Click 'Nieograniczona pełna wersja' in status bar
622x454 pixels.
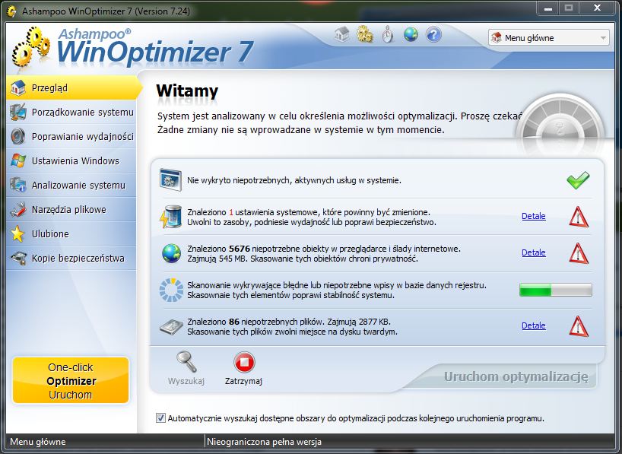[x=264, y=442]
